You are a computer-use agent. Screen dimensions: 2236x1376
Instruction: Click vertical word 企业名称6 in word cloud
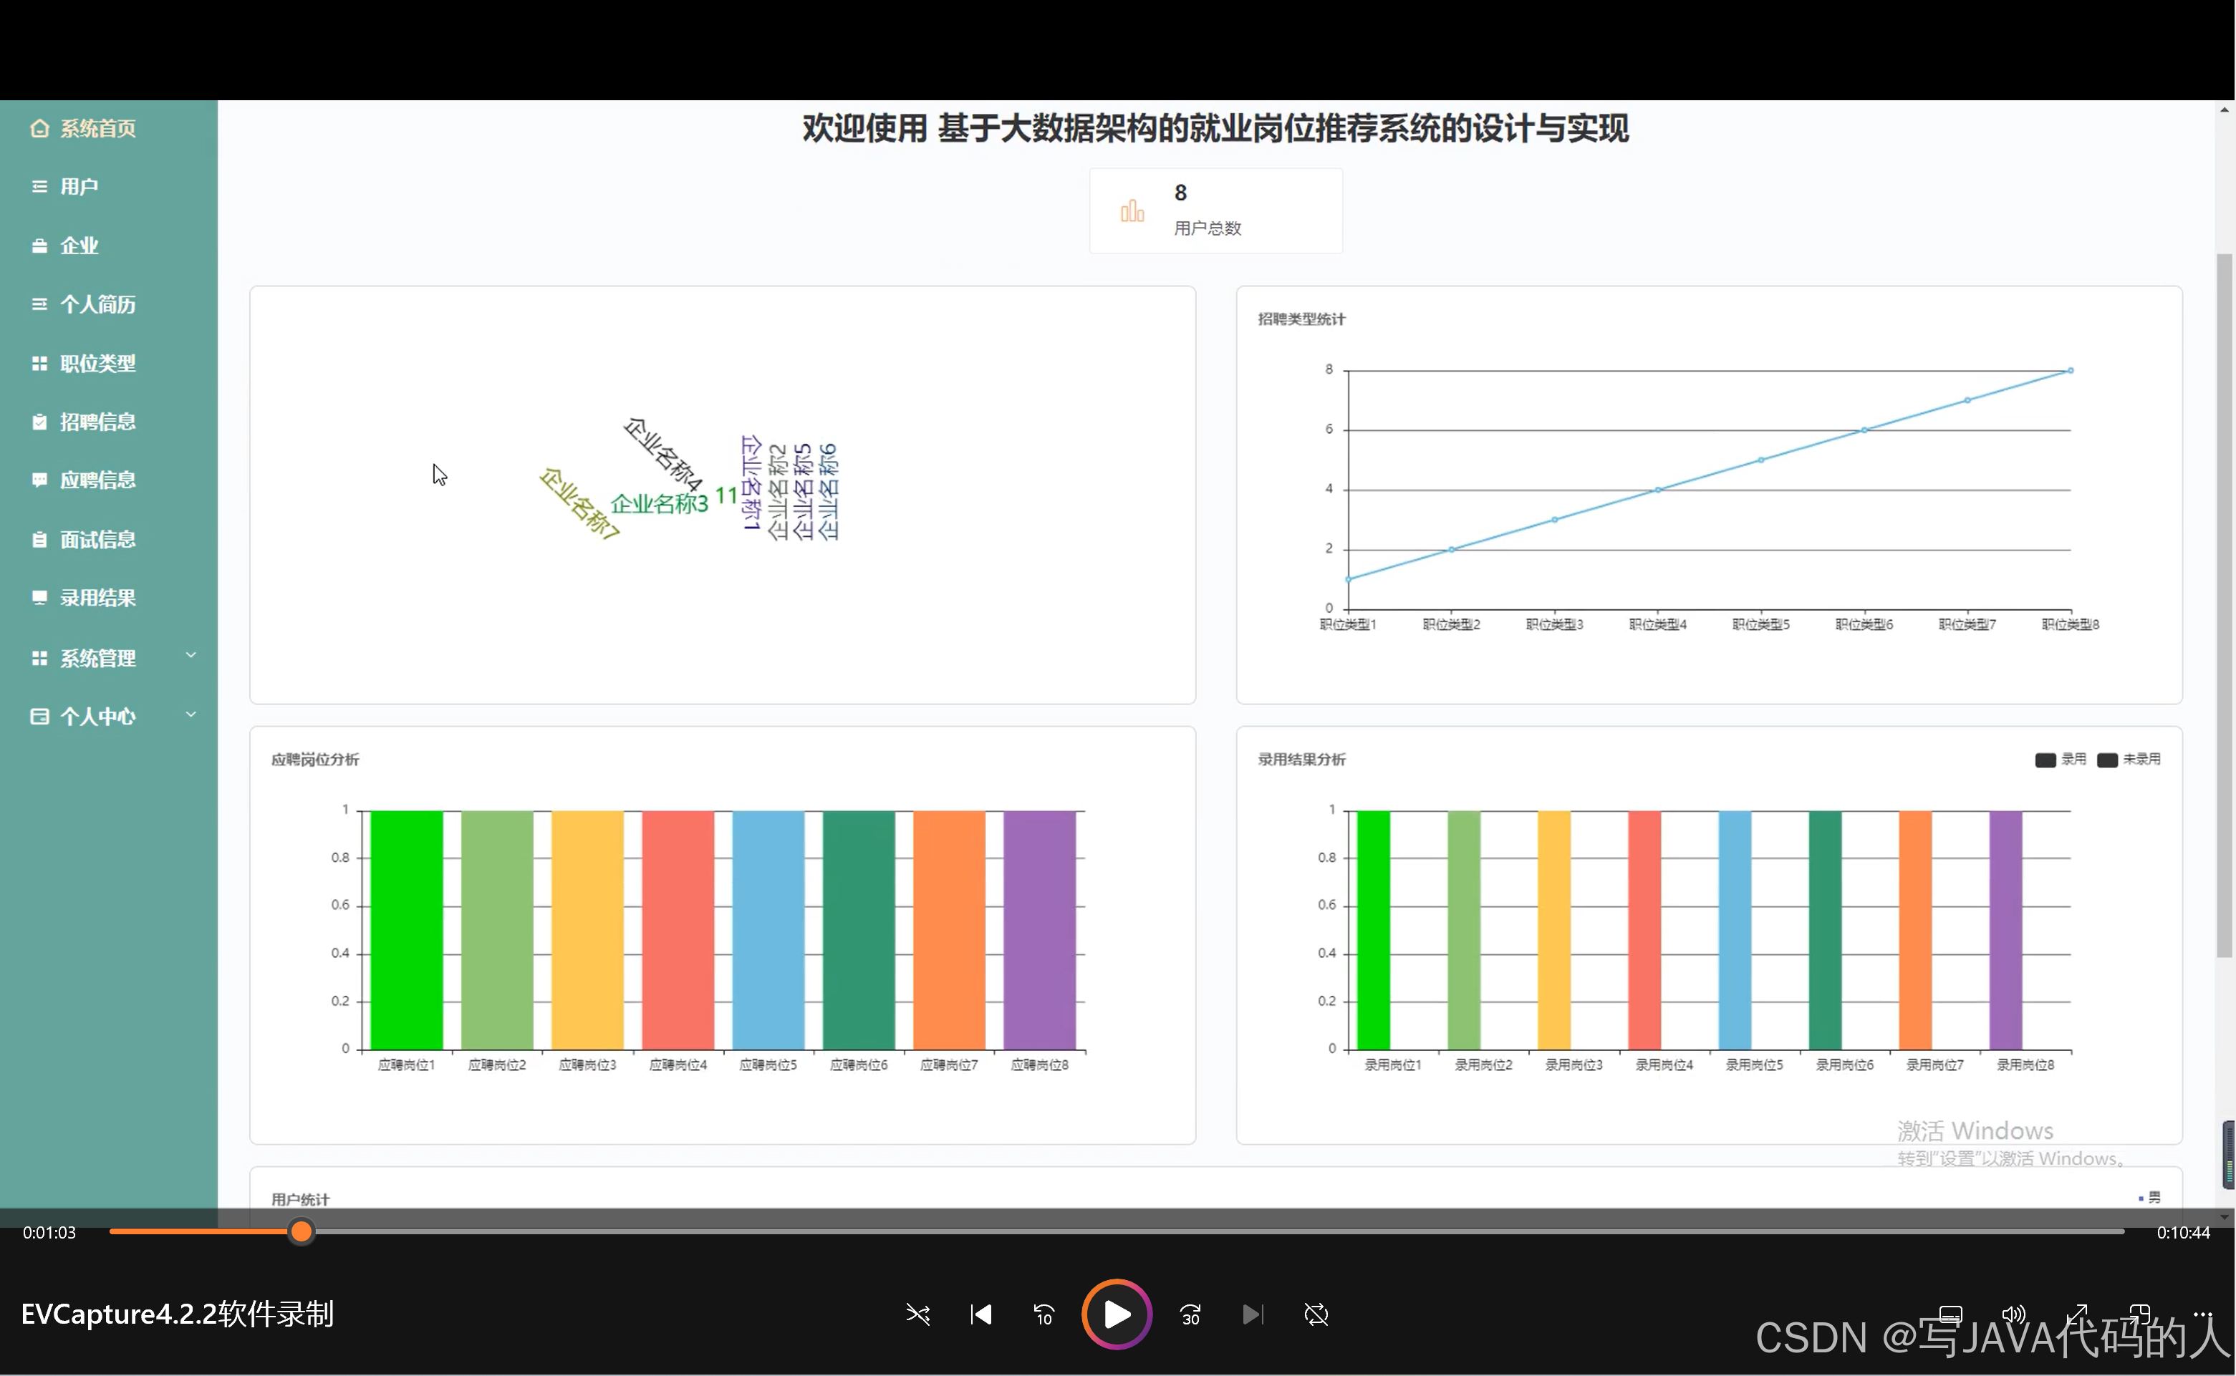click(x=829, y=493)
